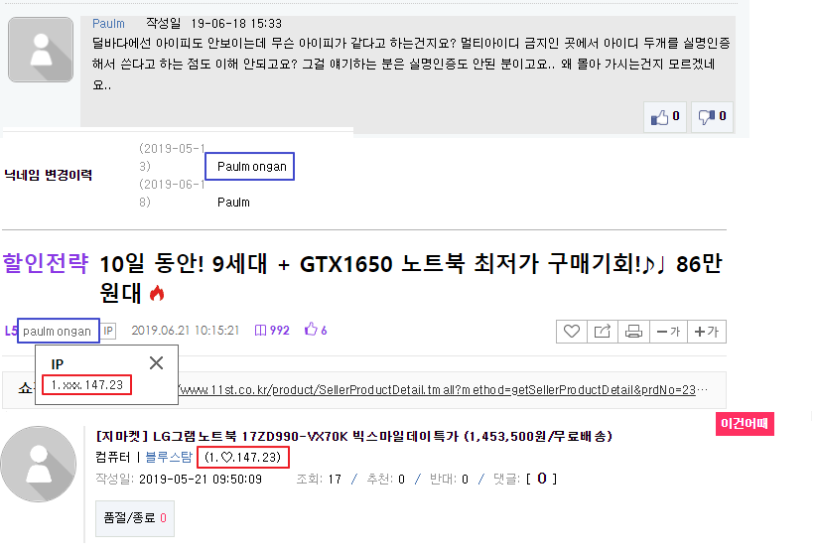Click the round avatar beside LG그램 post
Viewport: 817px width, 555px height.
(x=39, y=465)
